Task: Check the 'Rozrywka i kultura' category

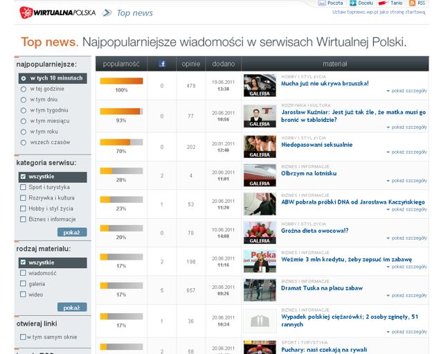Action: point(23,198)
